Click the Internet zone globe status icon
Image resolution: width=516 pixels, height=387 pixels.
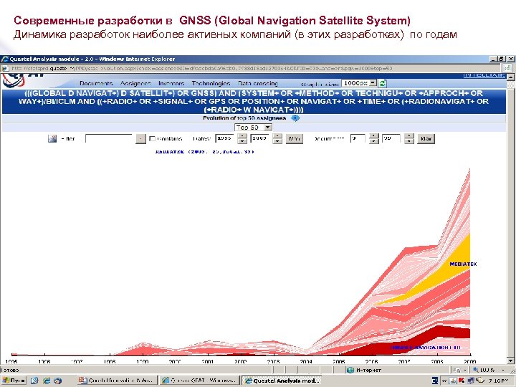pyautogui.click(x=350, y=371)
